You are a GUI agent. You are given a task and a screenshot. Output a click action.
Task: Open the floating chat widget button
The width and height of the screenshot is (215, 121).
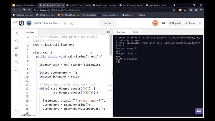click(199, 111)
